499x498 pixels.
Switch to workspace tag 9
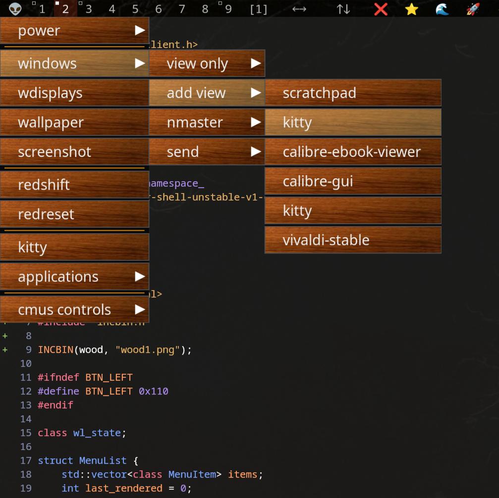[228, 9]
